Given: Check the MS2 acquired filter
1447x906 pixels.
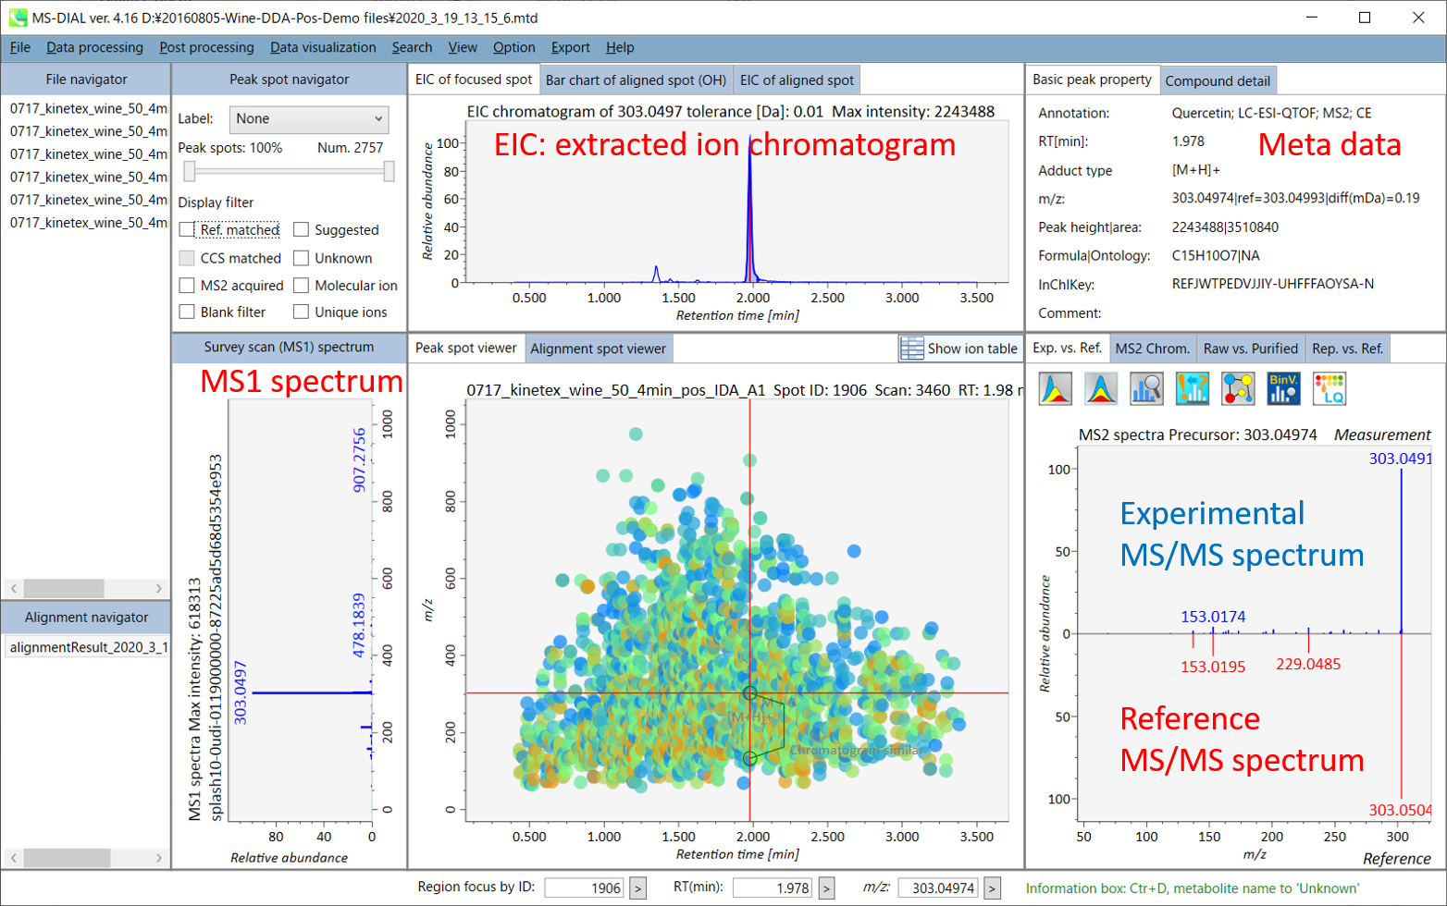Looking at the screenshot, I should [x=187, y=286].
